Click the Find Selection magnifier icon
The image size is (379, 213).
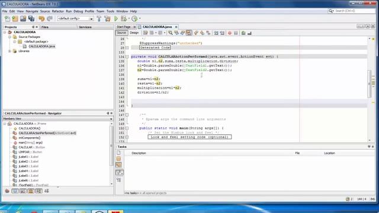click(x=171, y=33)
